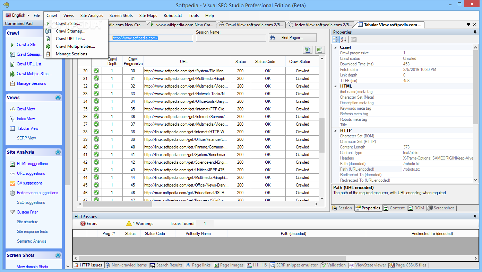Image resolution: width=482 pixels, height=272 pixels.
Task: Click the URL suggestions icon
Action: click(12, 173)
